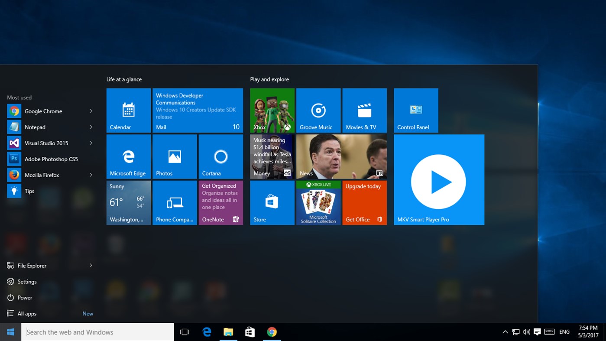Launch MKV Smart Player Pro
The height and width of the screenshot is (341, 606).
[x=438, y=179]
